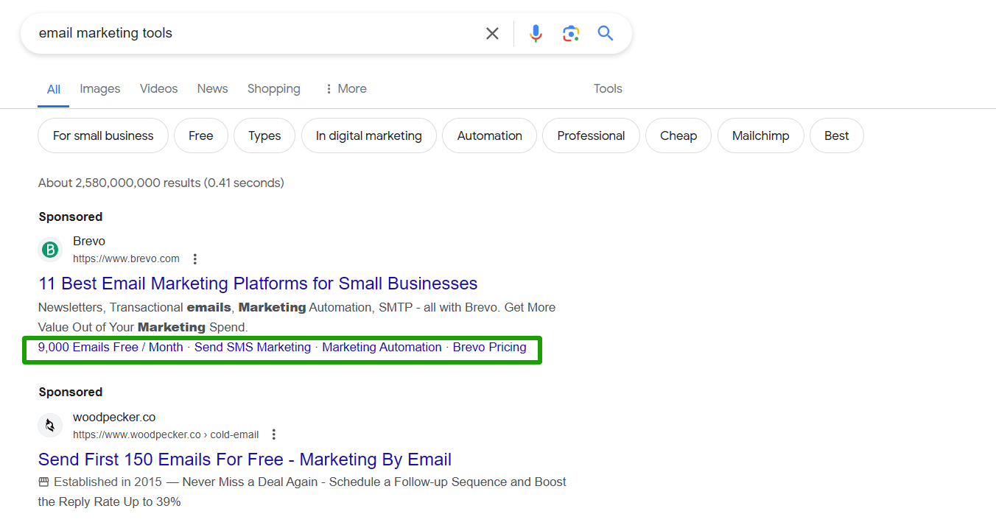The width and height of the screenshot is (996, 528).
Task: Click the 'woodpecker.co' advertiser name
Action: [x=114, y=417]
